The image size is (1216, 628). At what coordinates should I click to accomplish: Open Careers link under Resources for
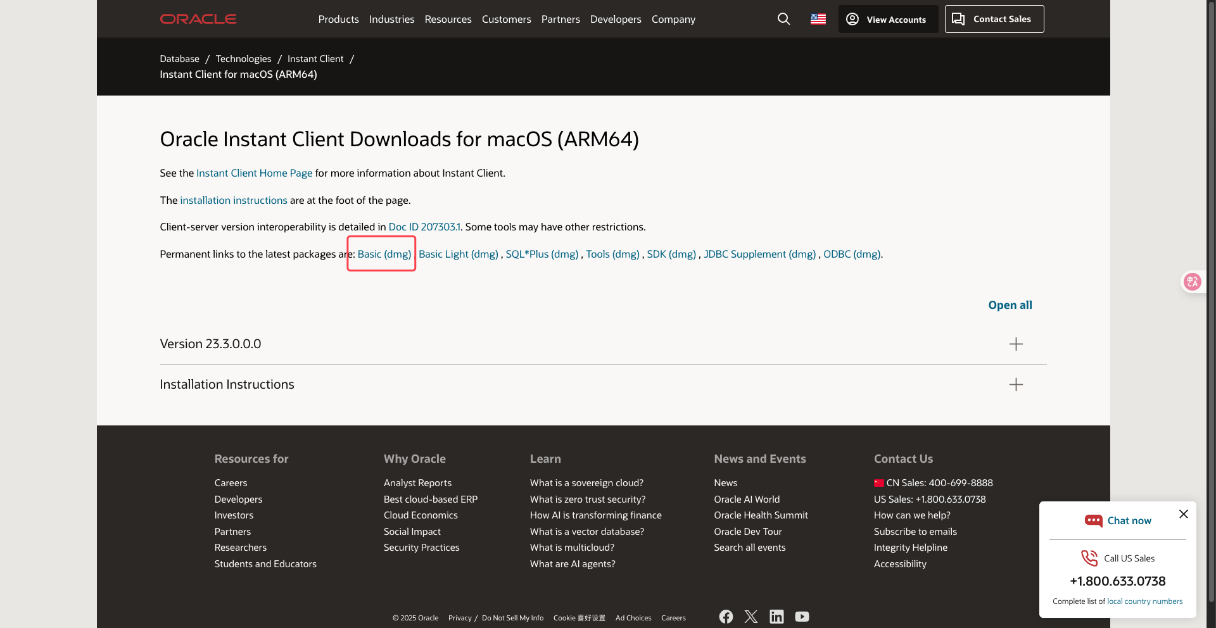(231, 483)
